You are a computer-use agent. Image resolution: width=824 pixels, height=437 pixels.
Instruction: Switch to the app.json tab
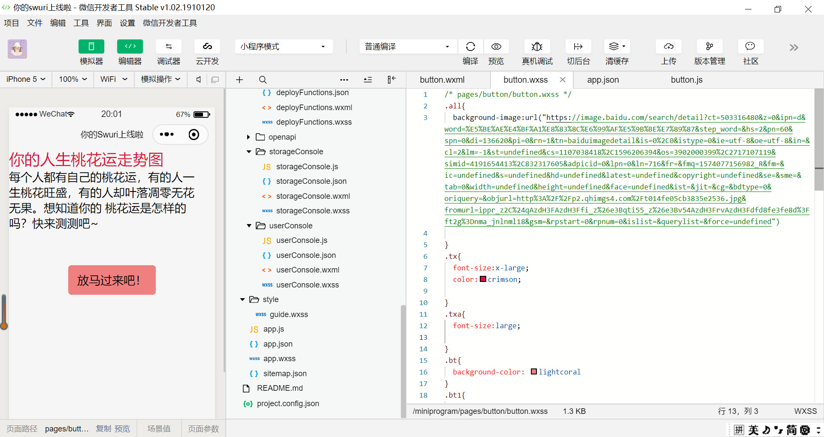603,80
